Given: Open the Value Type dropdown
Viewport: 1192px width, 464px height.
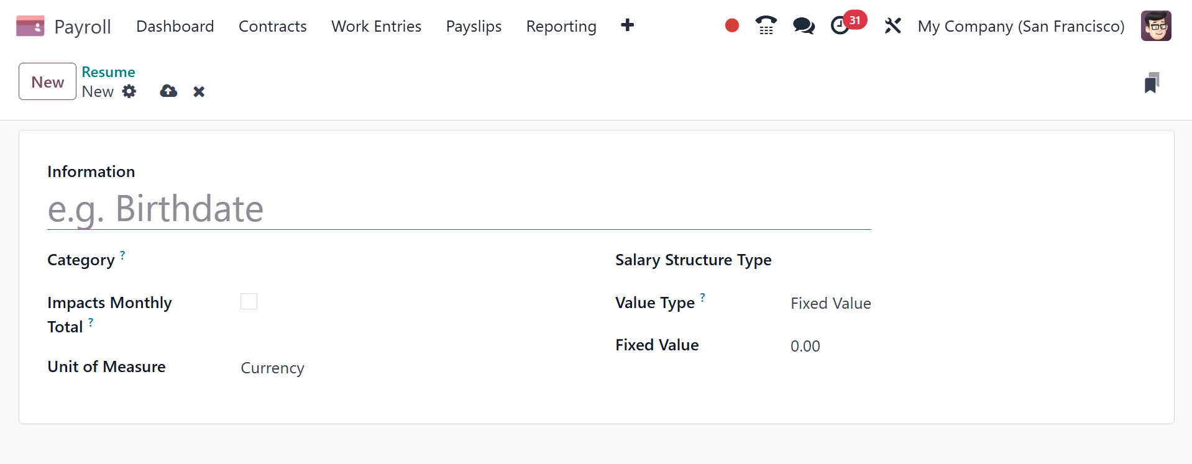Looking at the screenshot, I should (830, 303).
